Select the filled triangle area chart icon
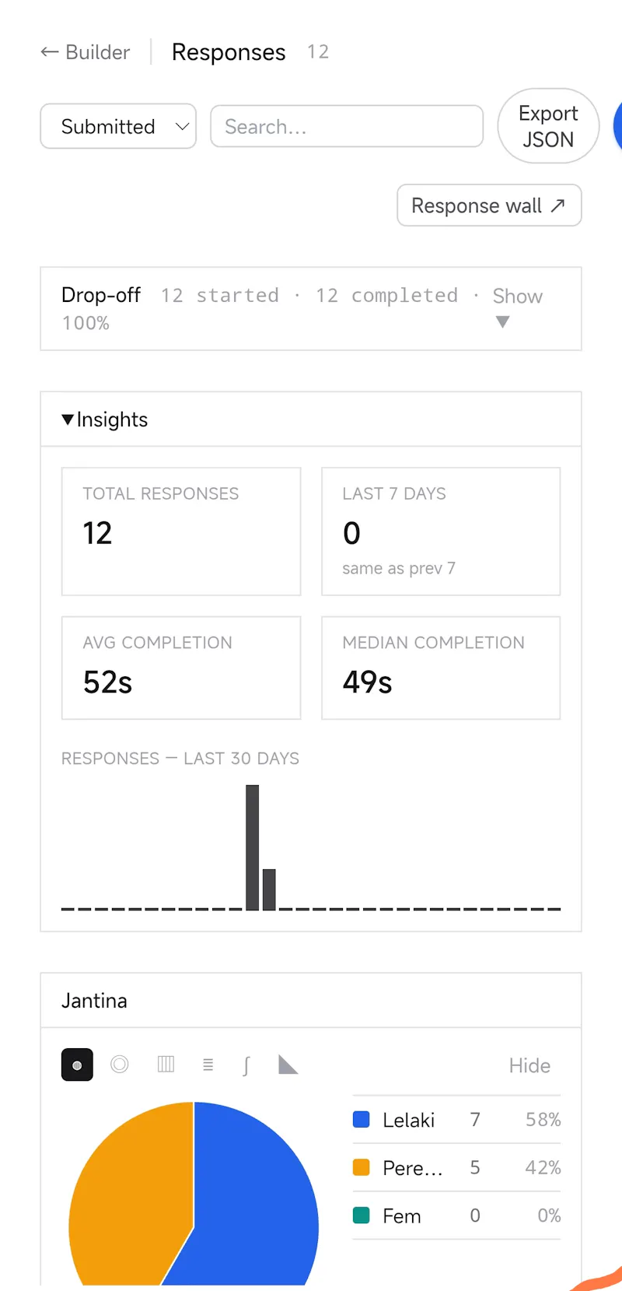The height and width of the screenshot is (1291, 622). click(288, 1065)
